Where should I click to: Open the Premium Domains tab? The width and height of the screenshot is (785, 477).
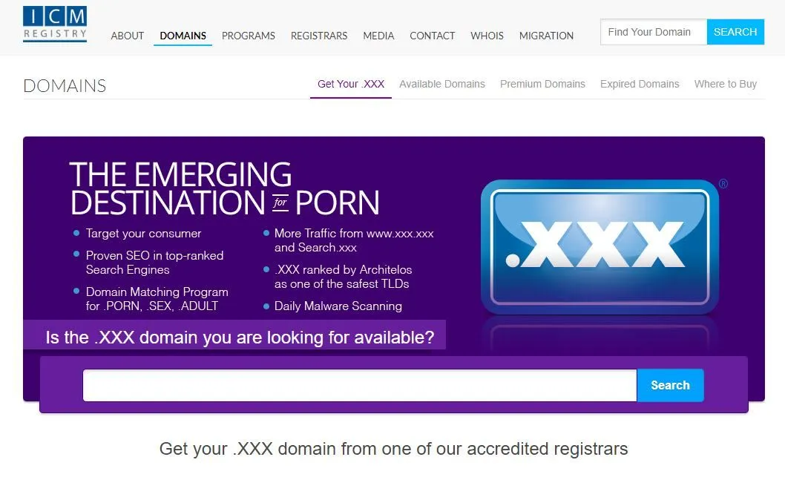coord(542,84)
